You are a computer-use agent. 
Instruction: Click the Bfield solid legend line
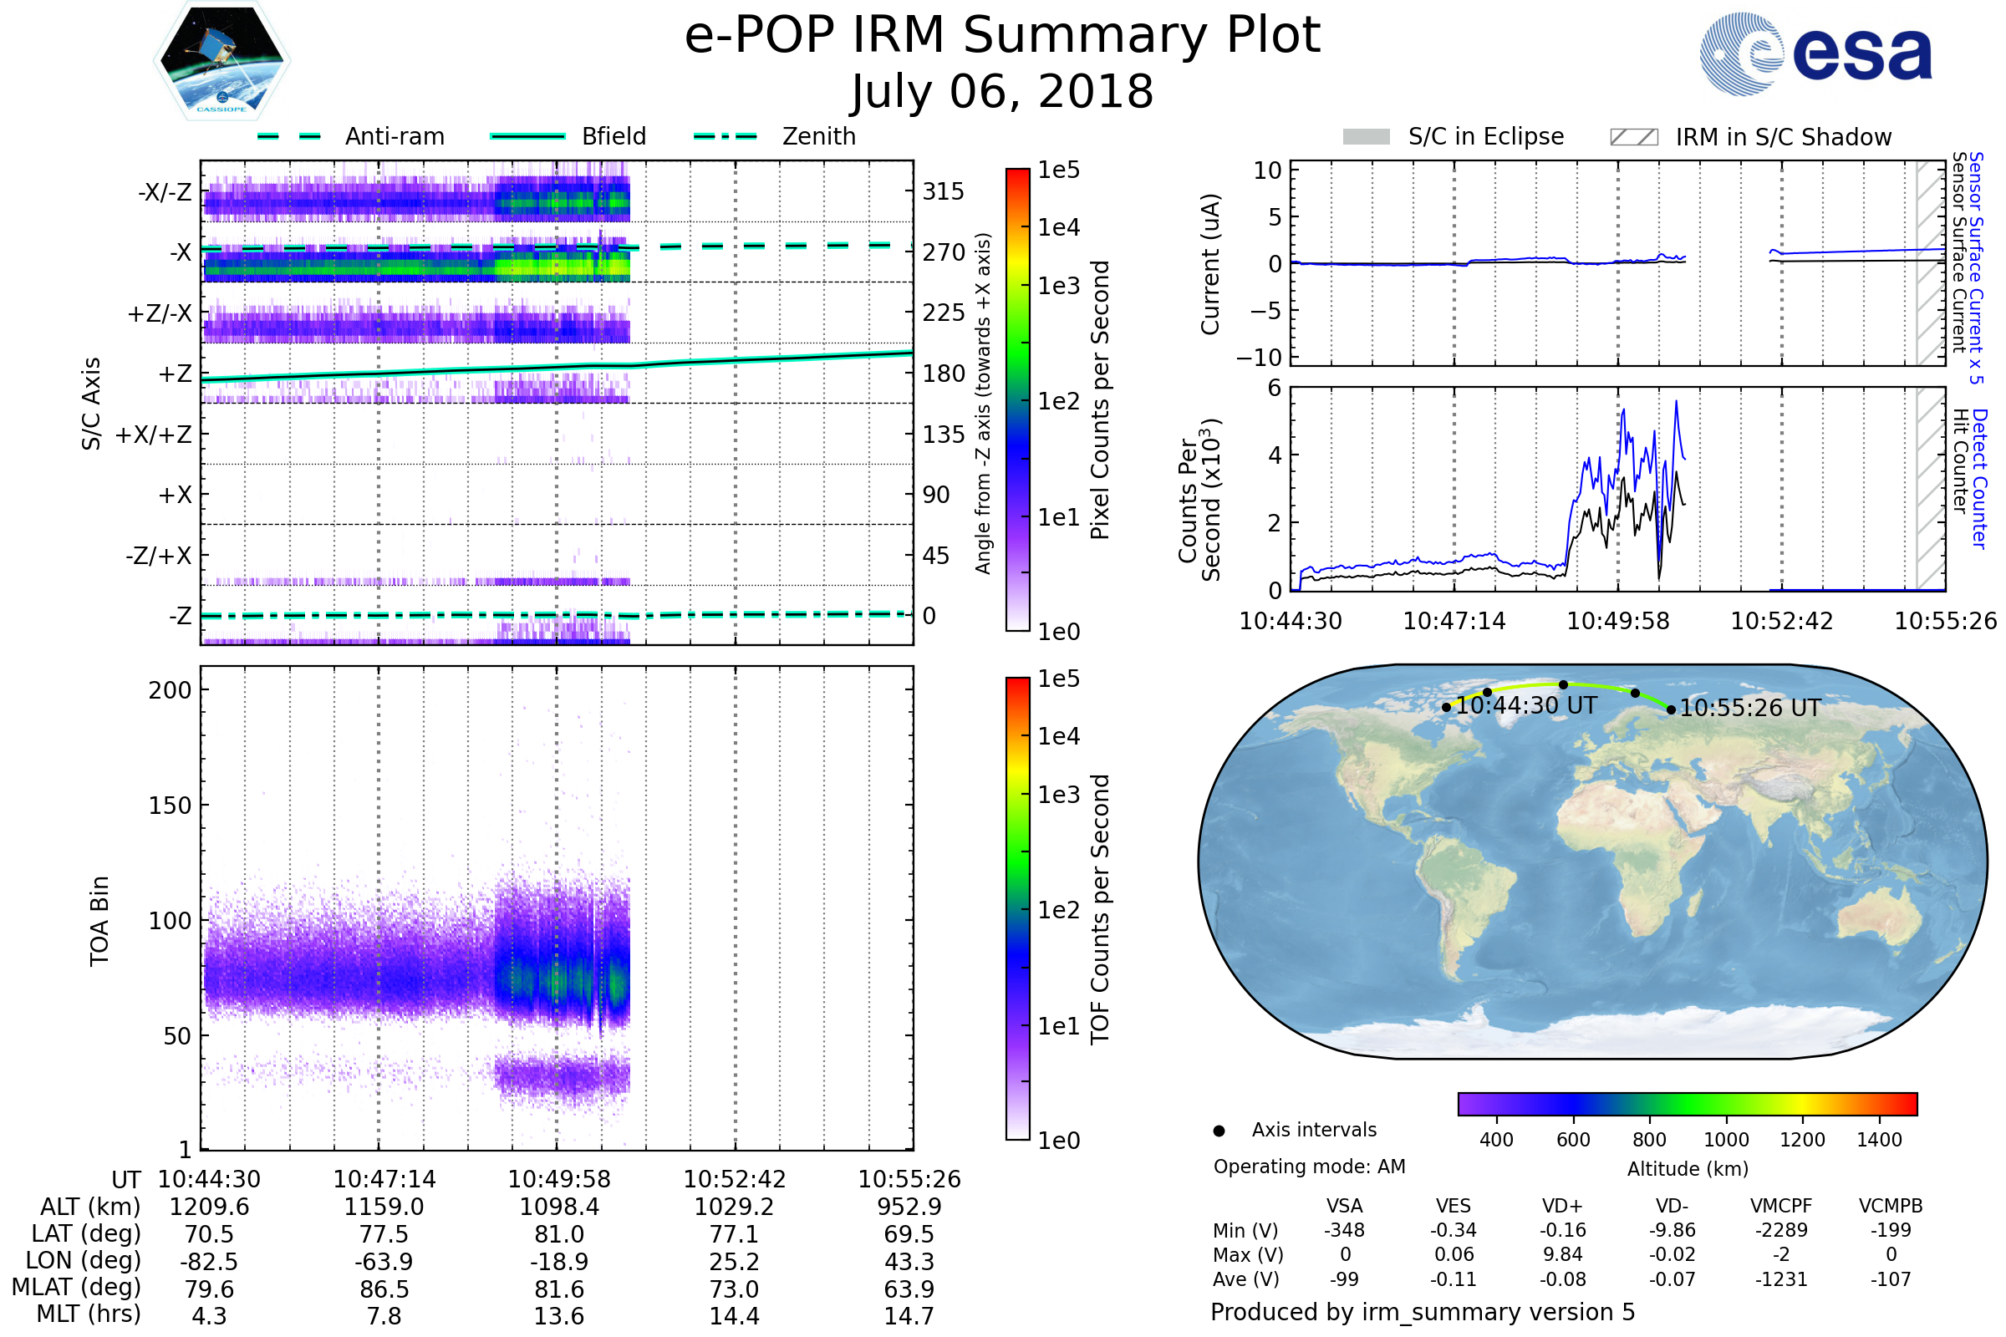click(527, 136)
